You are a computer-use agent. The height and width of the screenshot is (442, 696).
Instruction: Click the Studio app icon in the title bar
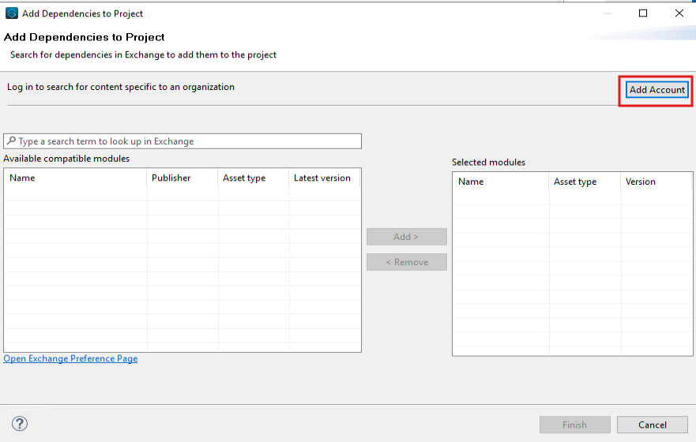(x=11, y=13)
